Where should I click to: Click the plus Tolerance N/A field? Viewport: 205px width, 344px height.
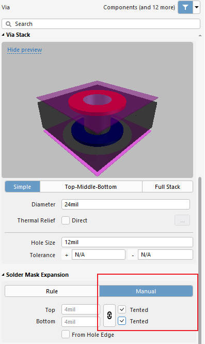[x=99, y=255]
